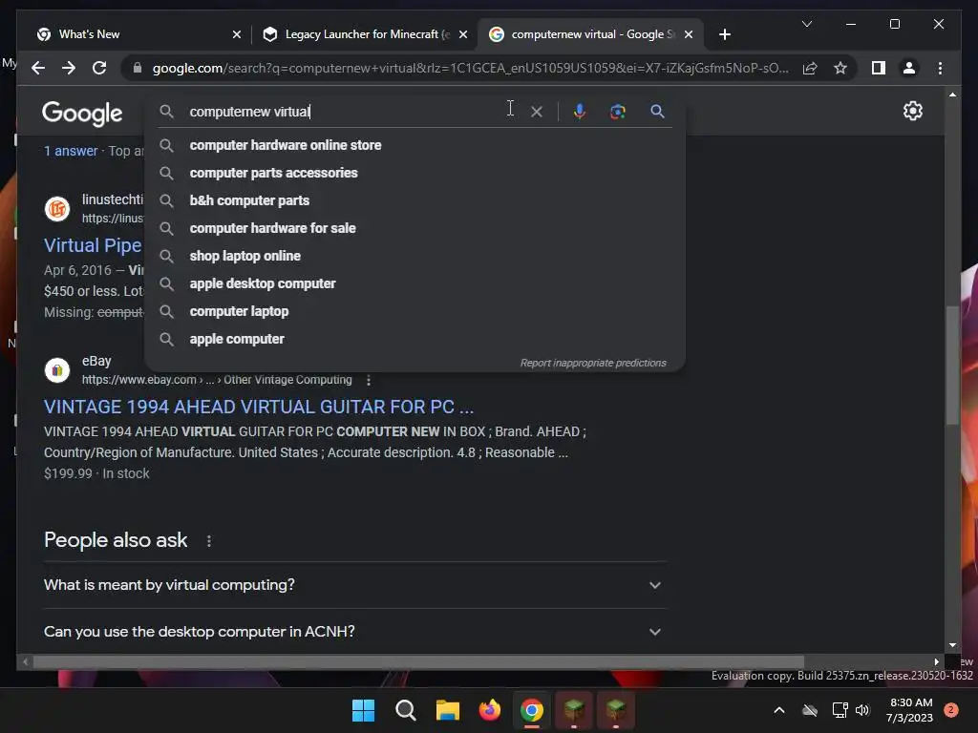Bookmark this tab with the star icon

[x=840, y=68]
